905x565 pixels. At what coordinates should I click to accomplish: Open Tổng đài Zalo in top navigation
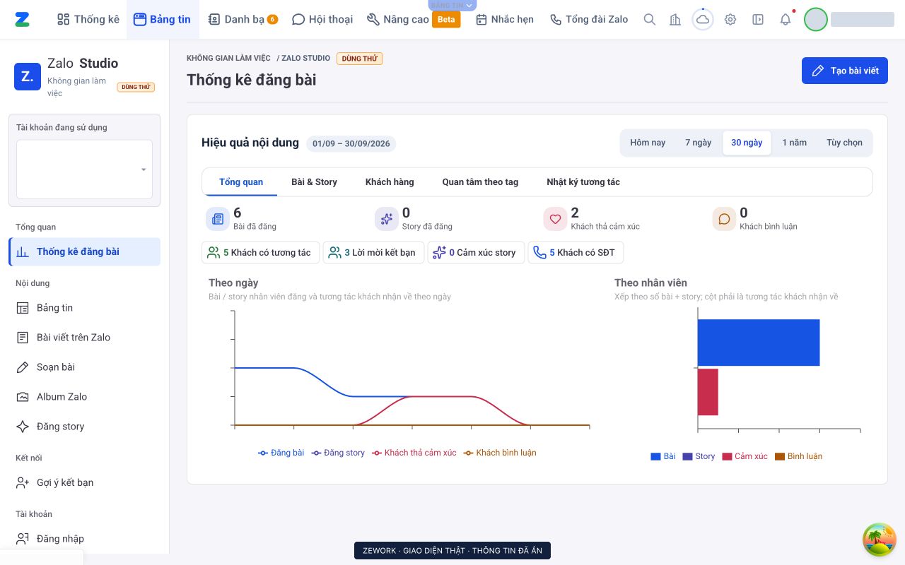(589, 19)
